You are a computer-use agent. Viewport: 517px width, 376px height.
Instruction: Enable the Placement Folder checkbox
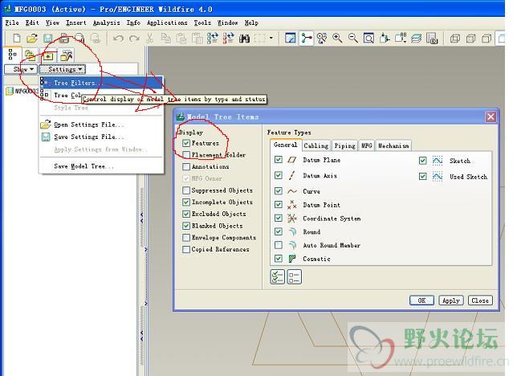[186, 155]
